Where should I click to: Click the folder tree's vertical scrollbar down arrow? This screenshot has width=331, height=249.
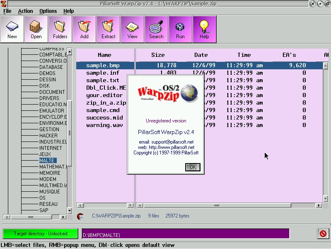pyautogui.click(x=70, y=210)
